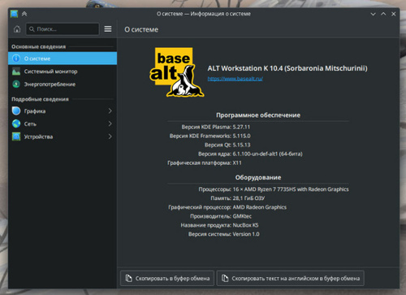Image resolution: width=406 pixels, height=295 pixels.
Task: Click the manufacturer value GMKtec
Action: [242, 216]
